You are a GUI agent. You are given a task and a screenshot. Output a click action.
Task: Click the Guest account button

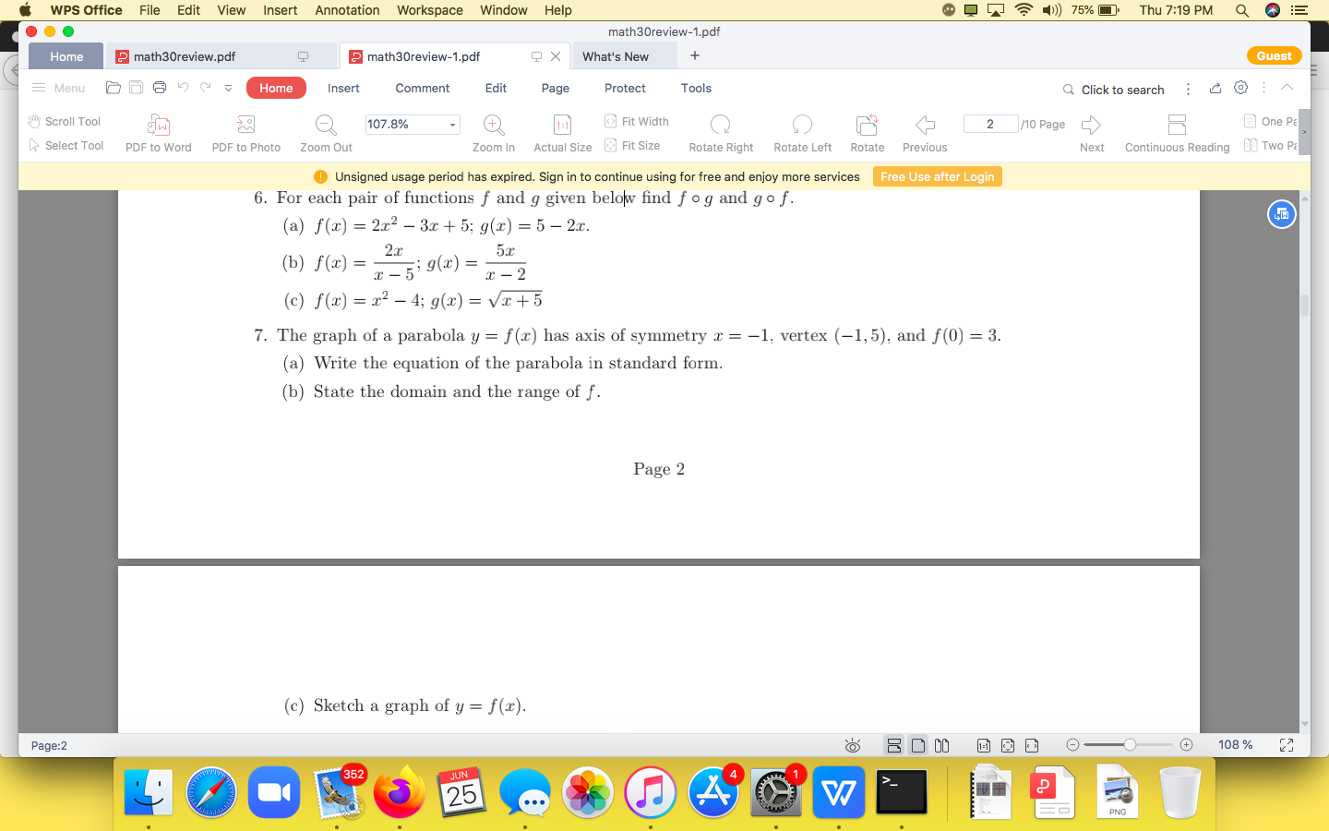click(1274, 55)
